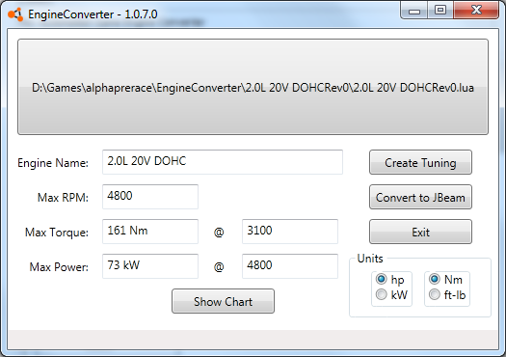
Task: Click the EngineConverter - 1.0.7.0 title text
Action: coord(93,14)
